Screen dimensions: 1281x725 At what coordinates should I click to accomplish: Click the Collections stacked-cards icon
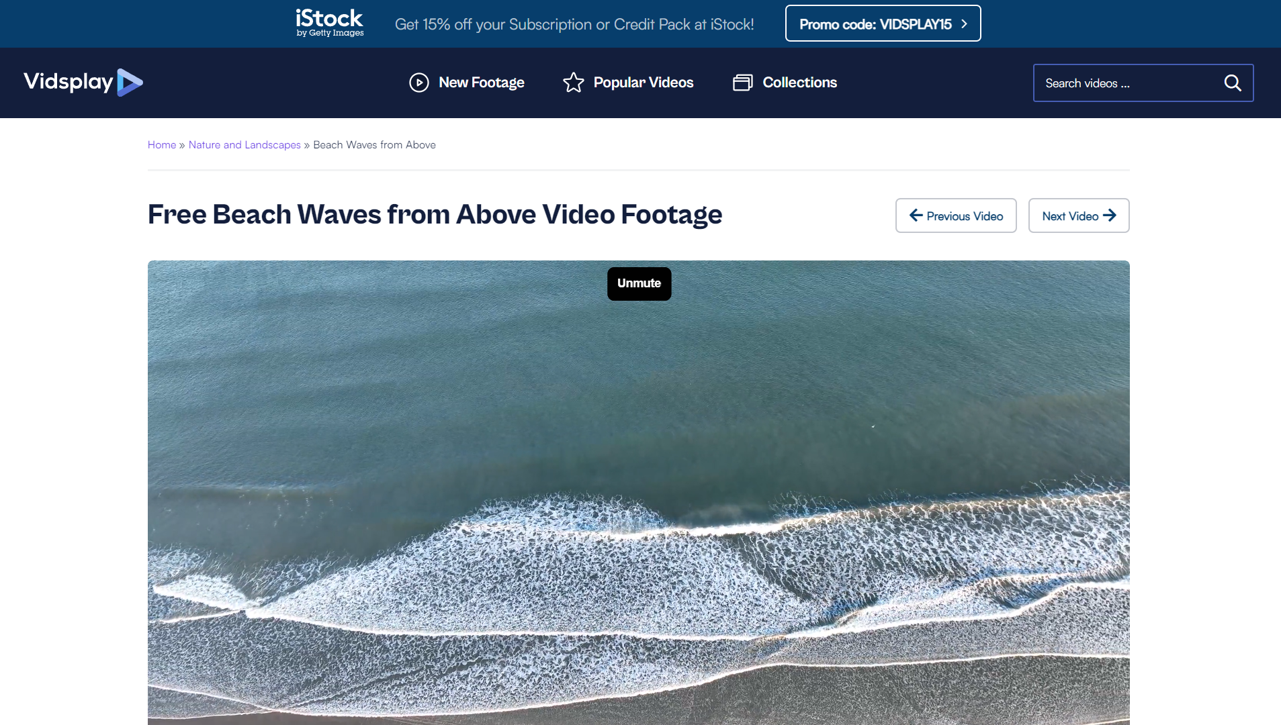(743, 83)
